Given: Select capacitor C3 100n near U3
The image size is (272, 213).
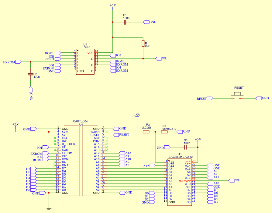Looking at the screenshot, I should coord(185,147).
